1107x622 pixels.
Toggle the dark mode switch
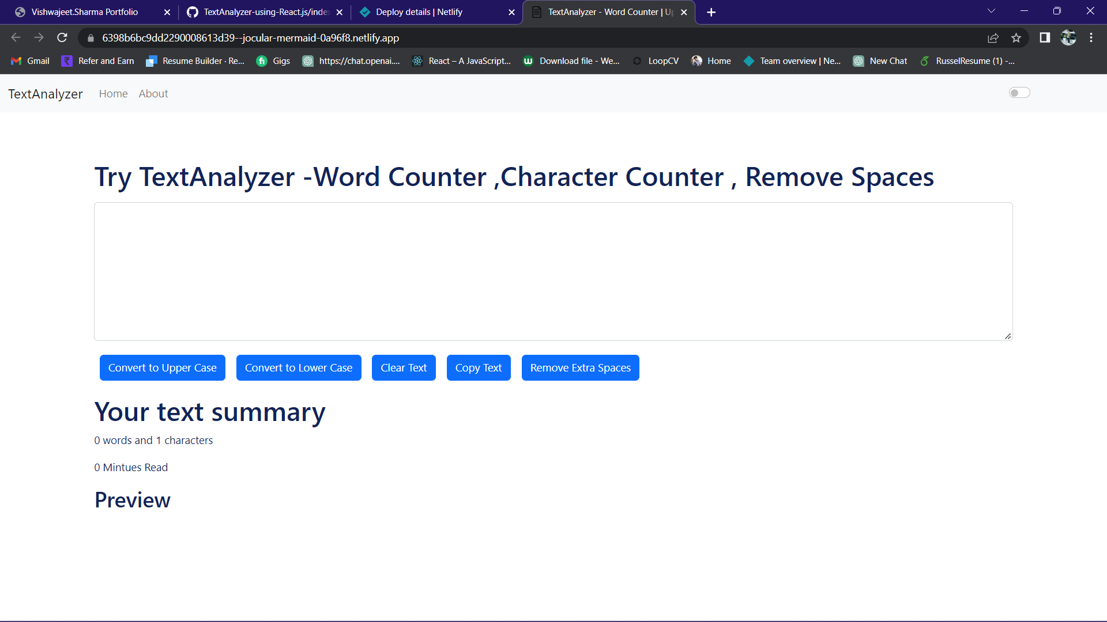tap(1019, 93)
